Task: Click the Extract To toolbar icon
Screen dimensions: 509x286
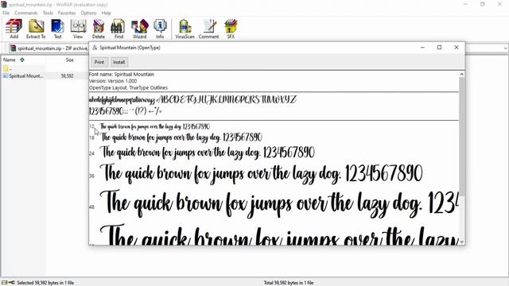Action: [36, 29]
